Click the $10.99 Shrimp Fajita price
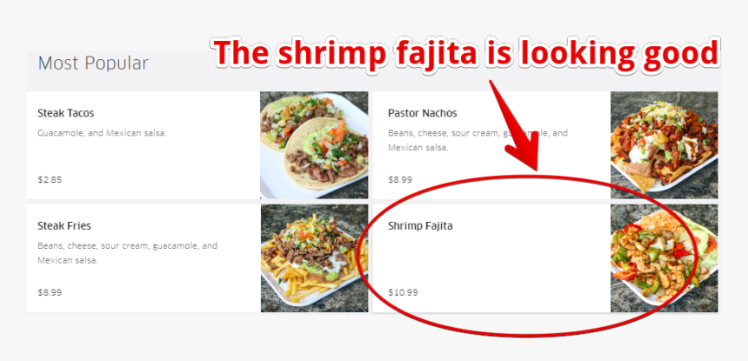Screen dimensions: 748x361 pyautogui.click(x=403, y=292)
